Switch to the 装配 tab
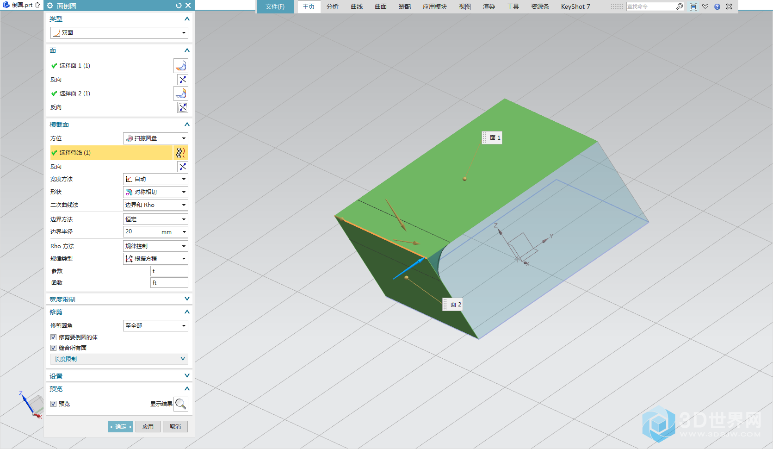 (x=405, y=6)
